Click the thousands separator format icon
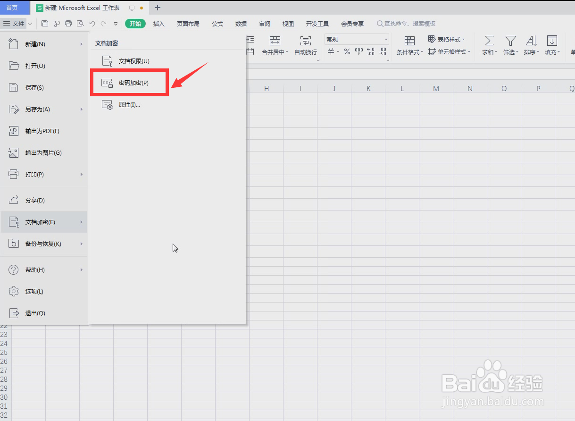 coord(359,52)
